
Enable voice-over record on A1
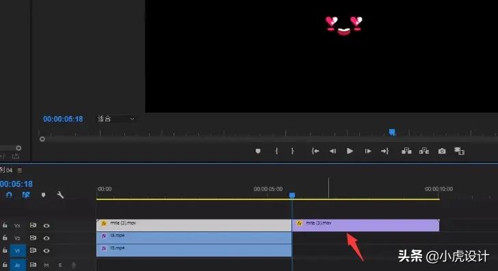coord(74,266)
